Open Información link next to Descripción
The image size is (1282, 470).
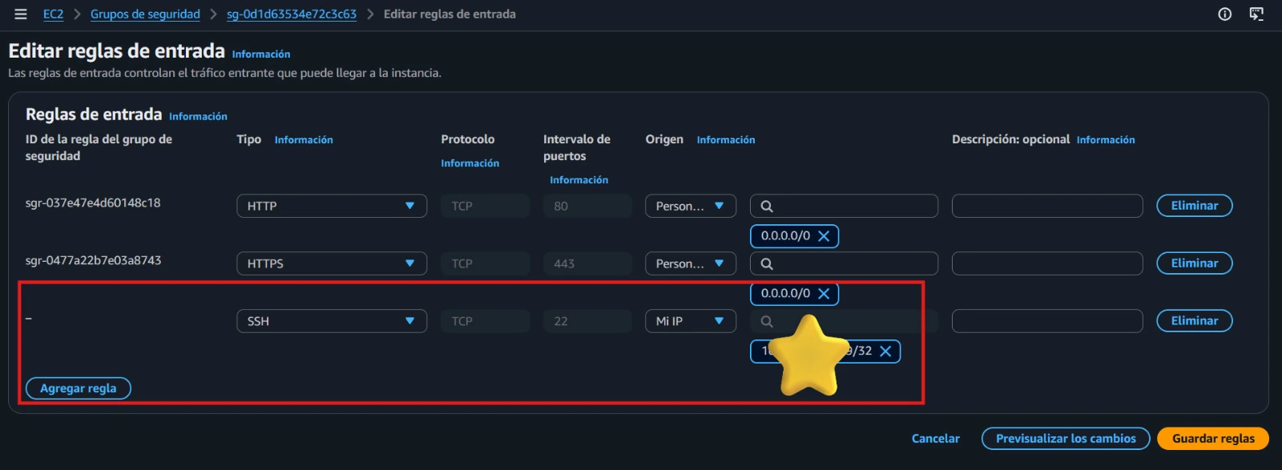click(1106, 140)
